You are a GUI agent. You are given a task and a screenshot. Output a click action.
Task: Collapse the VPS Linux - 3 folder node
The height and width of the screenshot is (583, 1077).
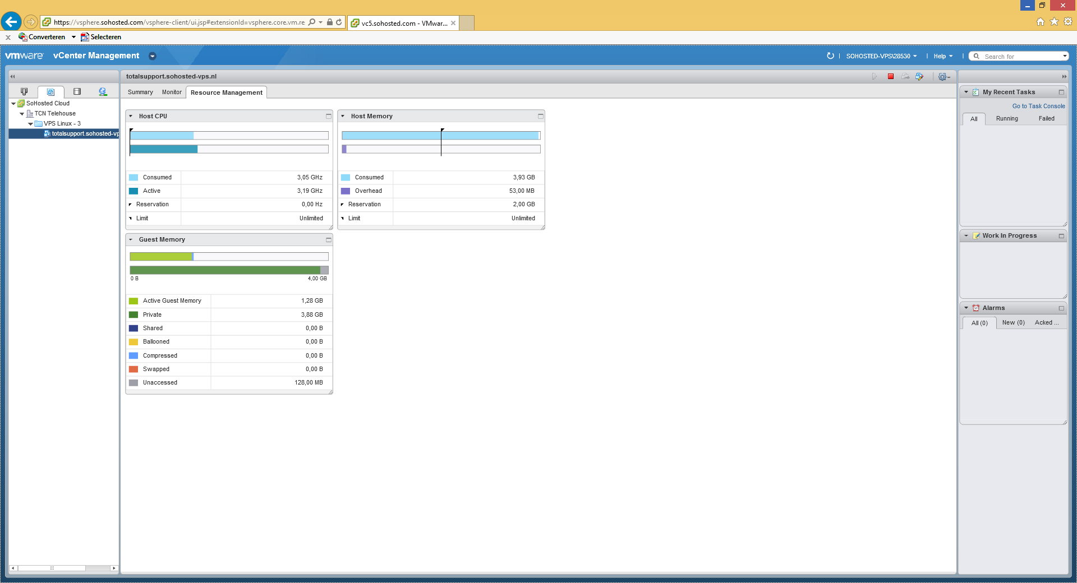click(x=30, y=124)
